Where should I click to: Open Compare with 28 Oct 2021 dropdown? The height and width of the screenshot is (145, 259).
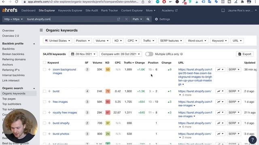tap(121, 54)
